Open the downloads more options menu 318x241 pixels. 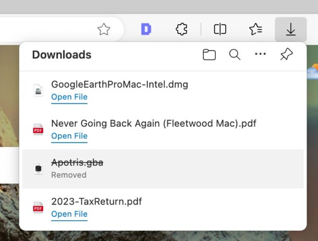click(x=260, y=55)
